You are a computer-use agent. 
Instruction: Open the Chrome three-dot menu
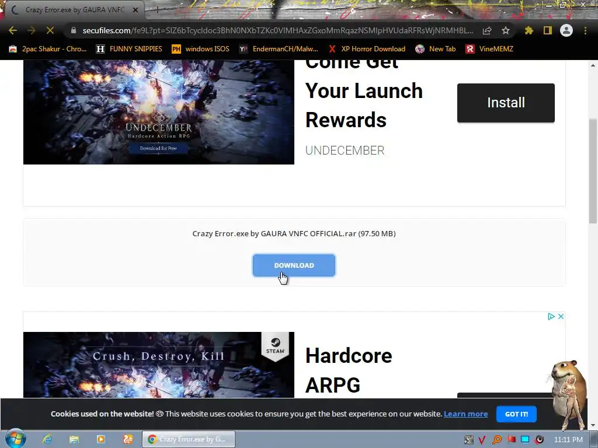pyautogui.click(x=585, y=30)
